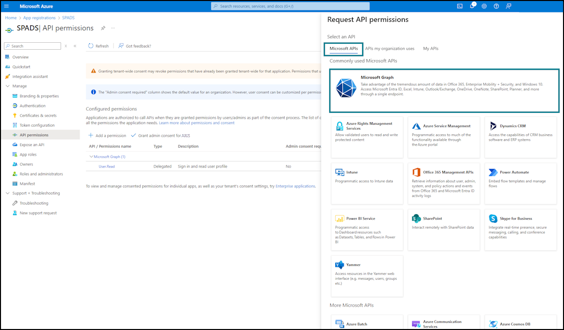Click the Quickstart cloud icon
The image size is (564, 330).
7,67
